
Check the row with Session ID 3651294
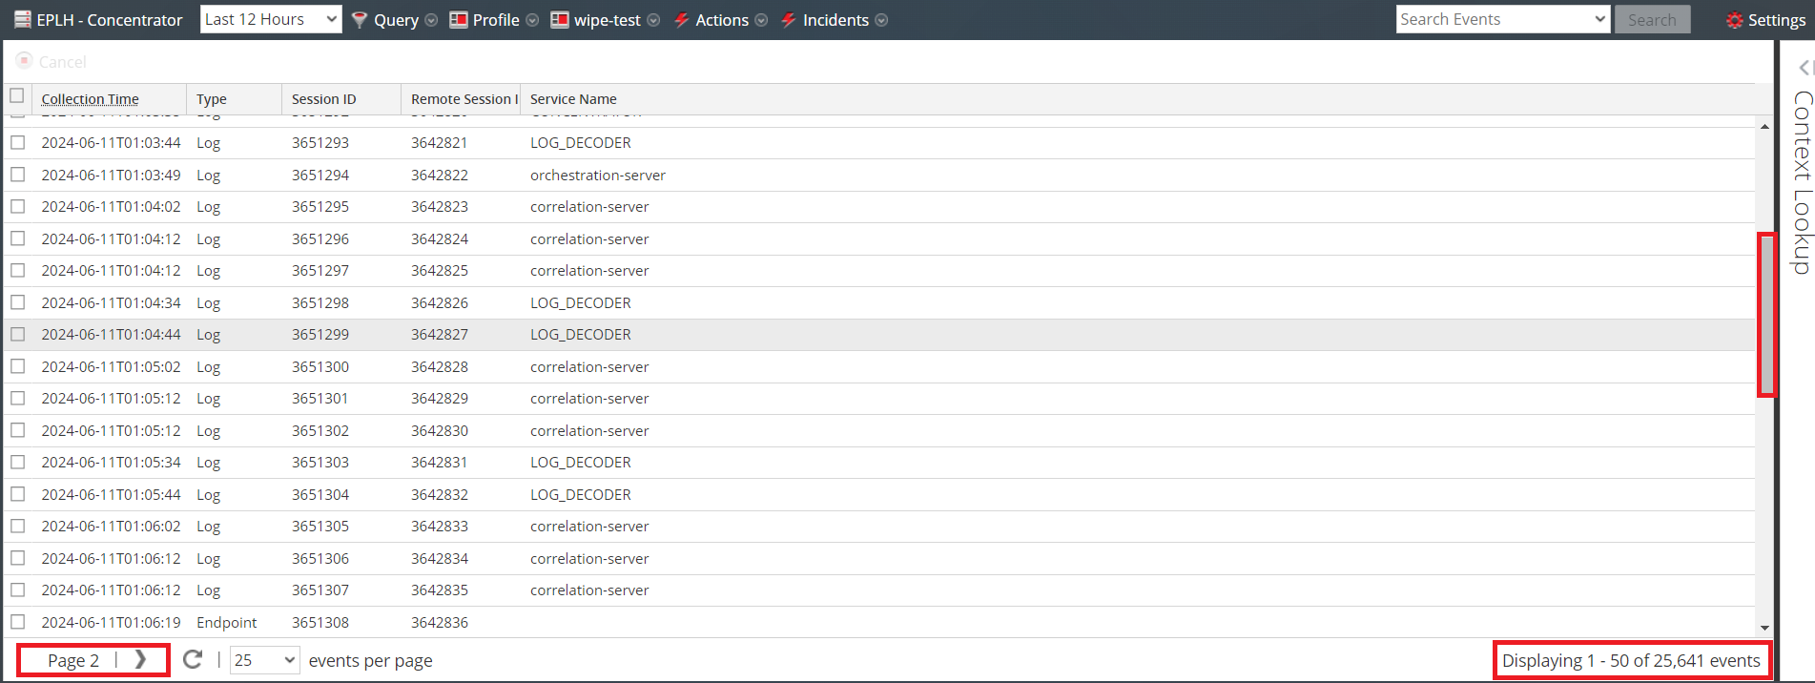[17, 175]
